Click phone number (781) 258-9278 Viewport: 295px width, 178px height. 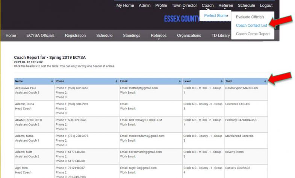[78, 136]
